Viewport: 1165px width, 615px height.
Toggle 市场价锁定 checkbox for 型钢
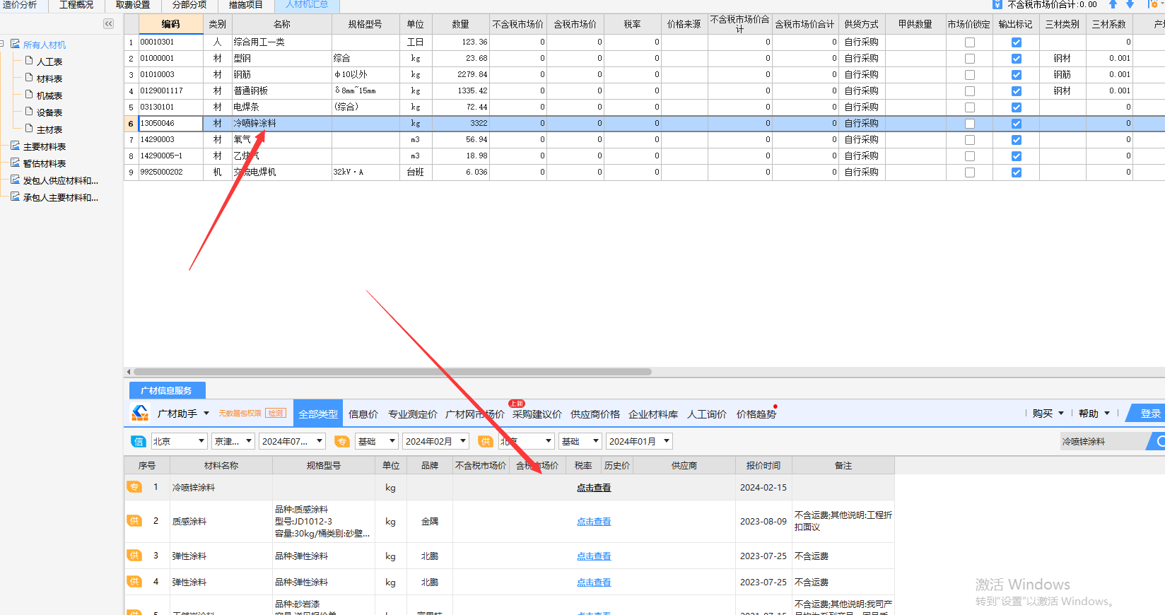pyautogui.click(x=970, y=59)
